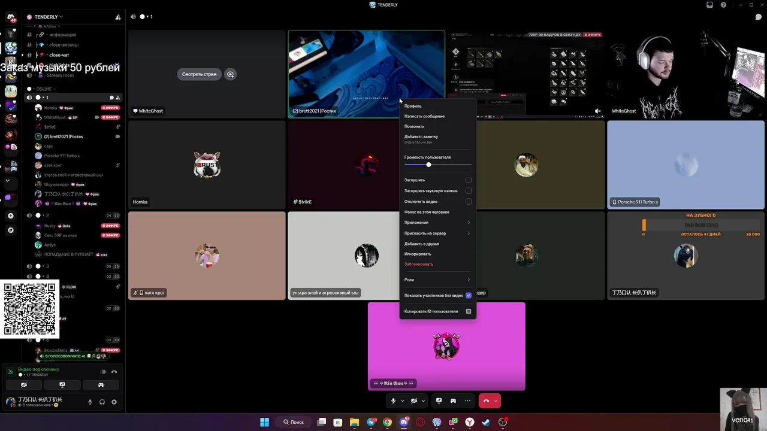Open the close-чат text channel
767x431 pixels.
[59, 55]
